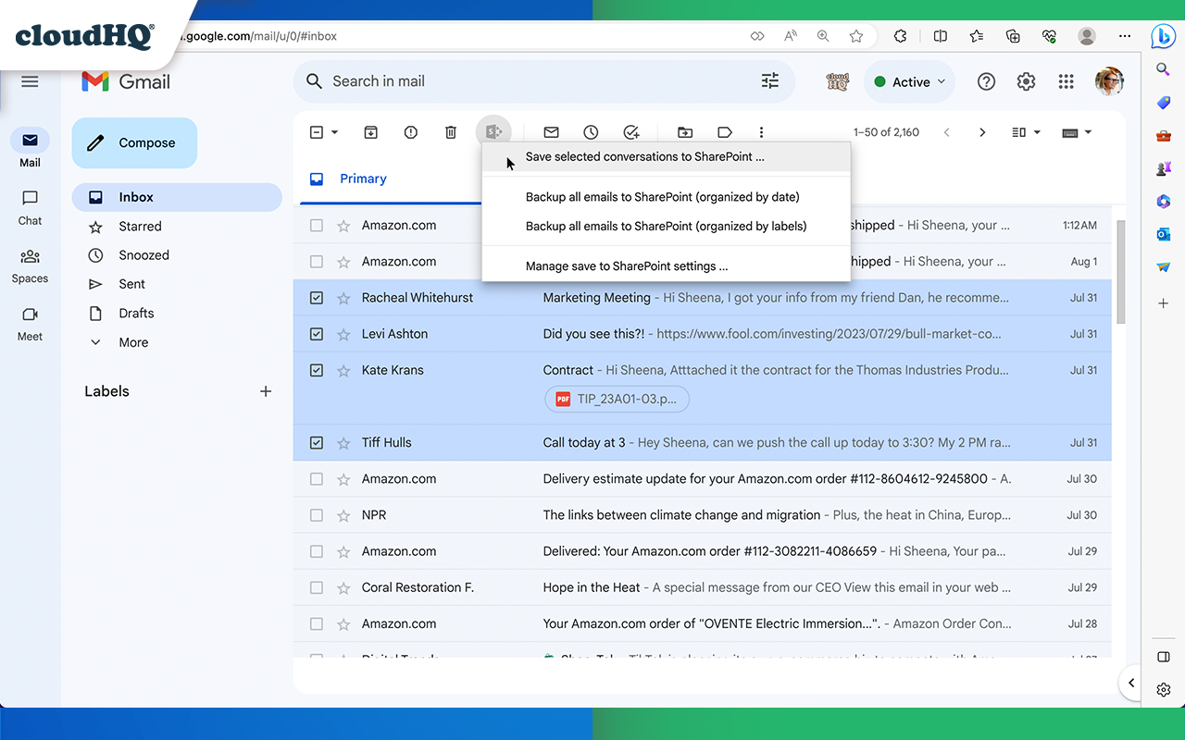Open Meet from the left rail
This screenshot has height=740, width=1185.
(x=30, y=324)
